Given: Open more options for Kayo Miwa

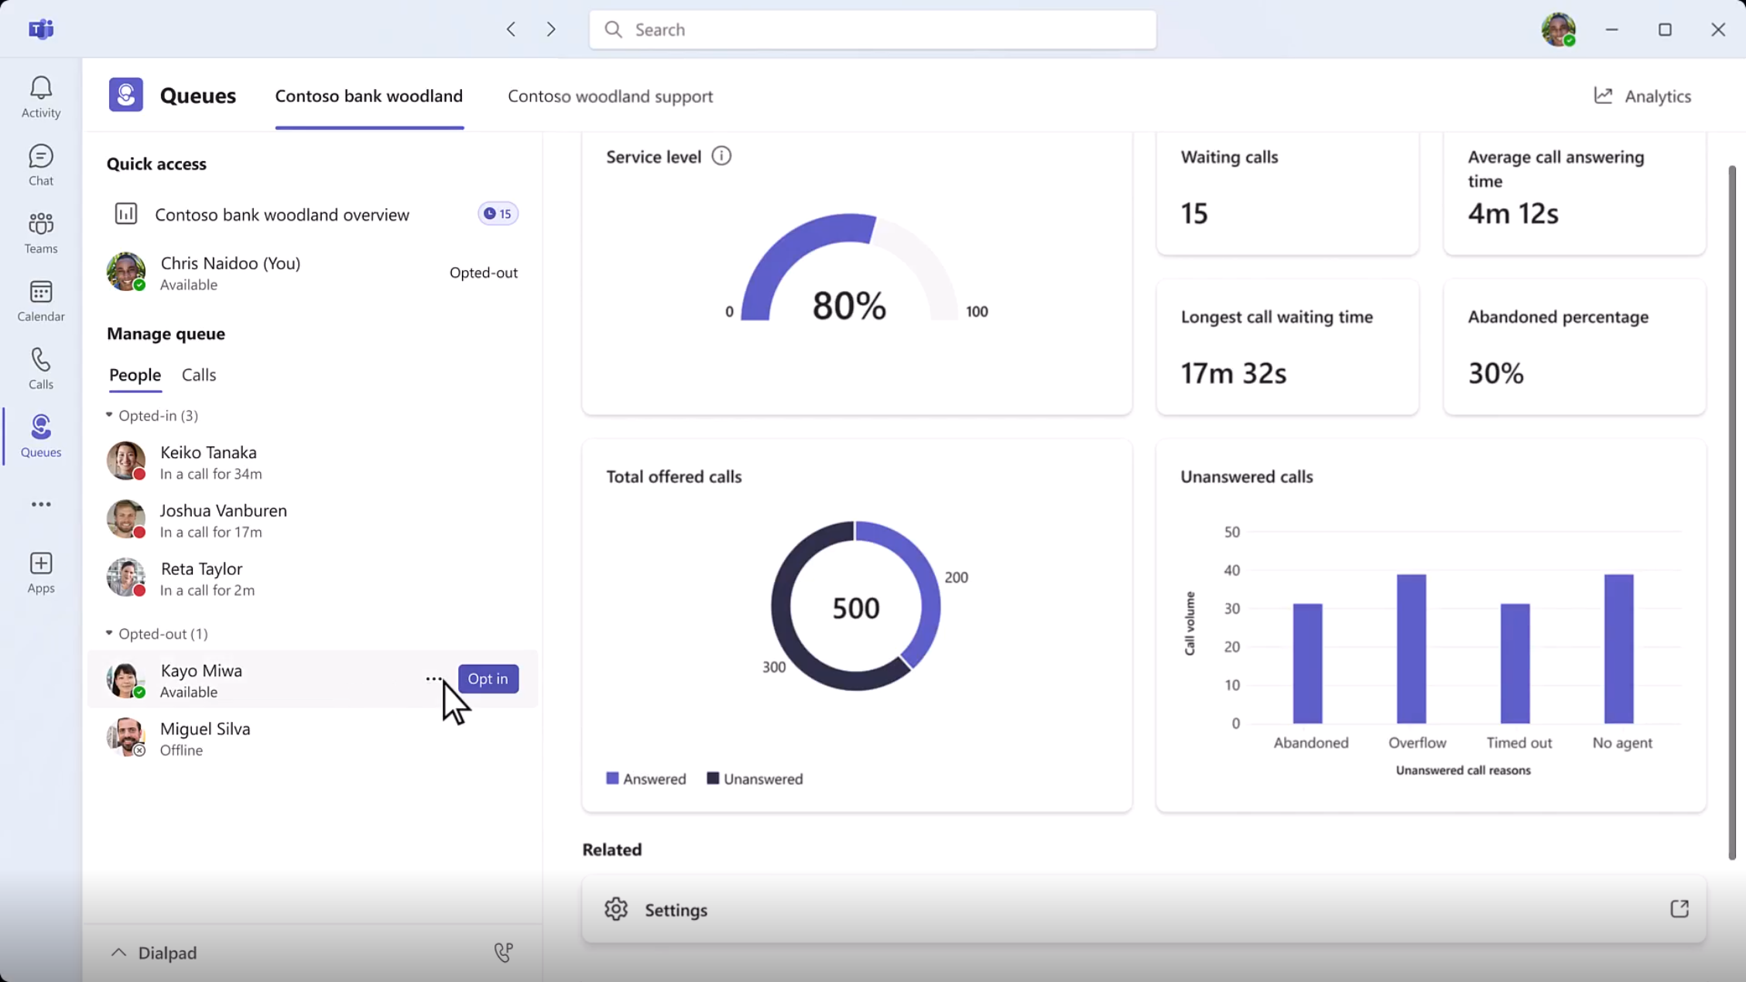Looking at the screenshot, I should 433,679.
